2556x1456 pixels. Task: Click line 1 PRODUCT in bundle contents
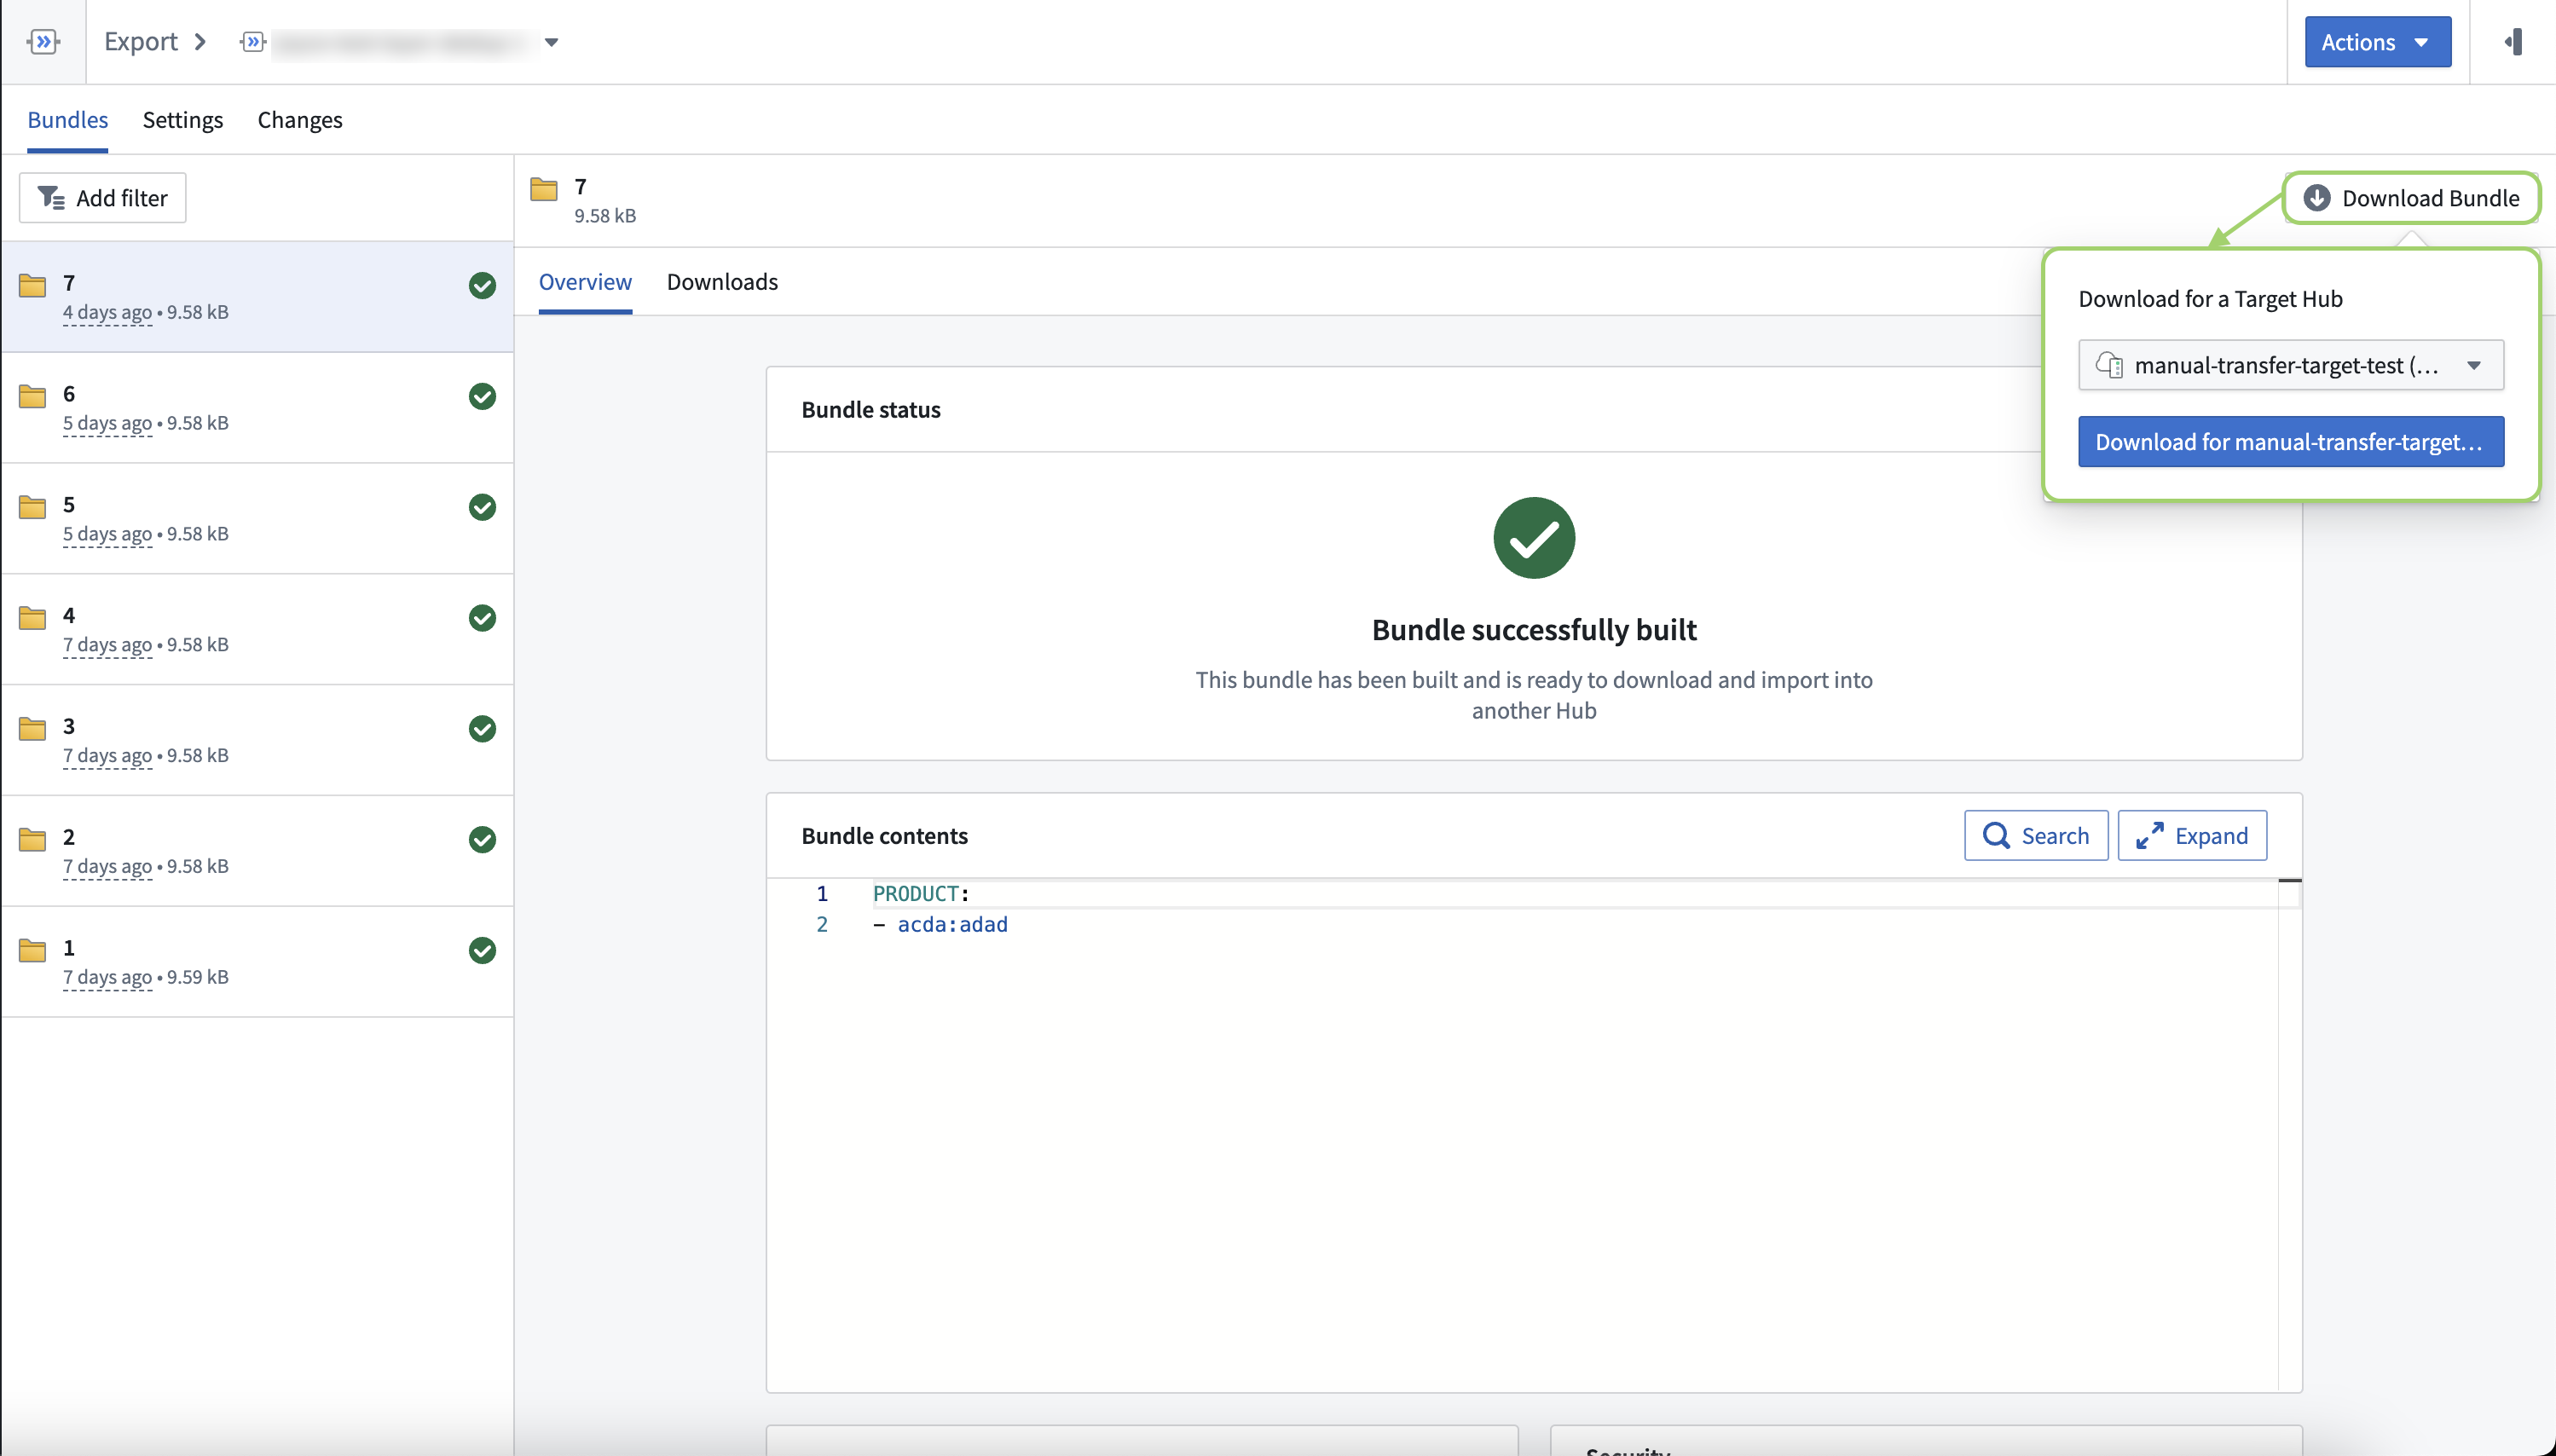(921, 893)
